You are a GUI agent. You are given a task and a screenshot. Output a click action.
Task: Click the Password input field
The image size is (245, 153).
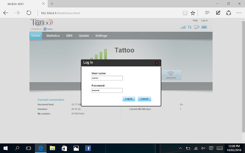point(107,90)
